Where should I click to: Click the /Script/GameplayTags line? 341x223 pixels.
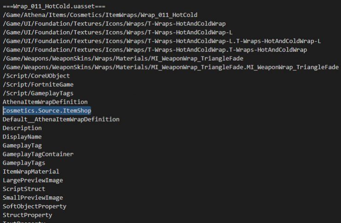pyautogui.click(x=38, y=93)
